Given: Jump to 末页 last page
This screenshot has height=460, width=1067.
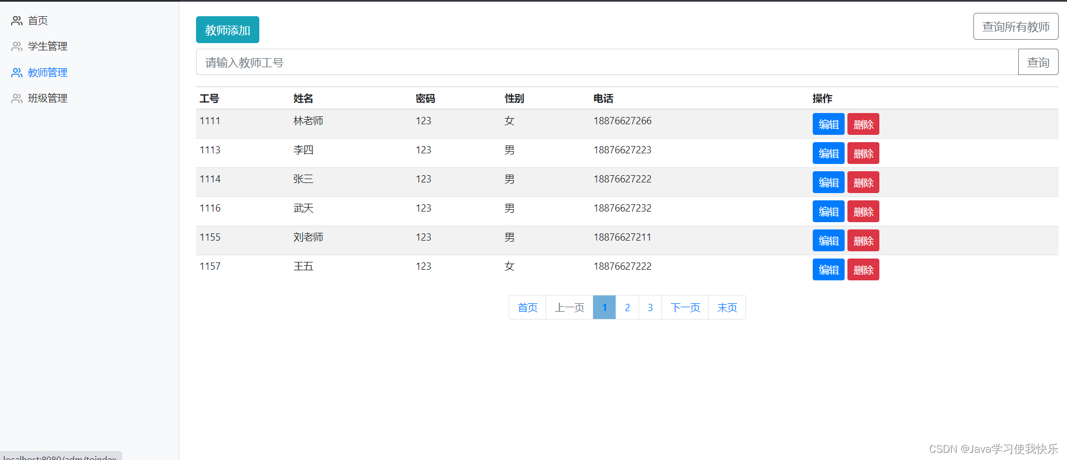Looking at the screenshot, I should pyautogui.click(x=727, y=307).
